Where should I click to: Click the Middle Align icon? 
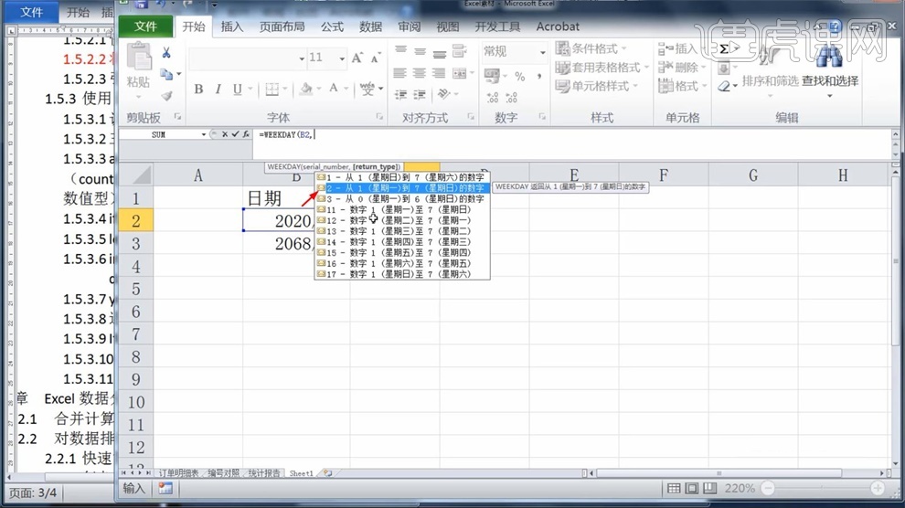coord(420,51)
